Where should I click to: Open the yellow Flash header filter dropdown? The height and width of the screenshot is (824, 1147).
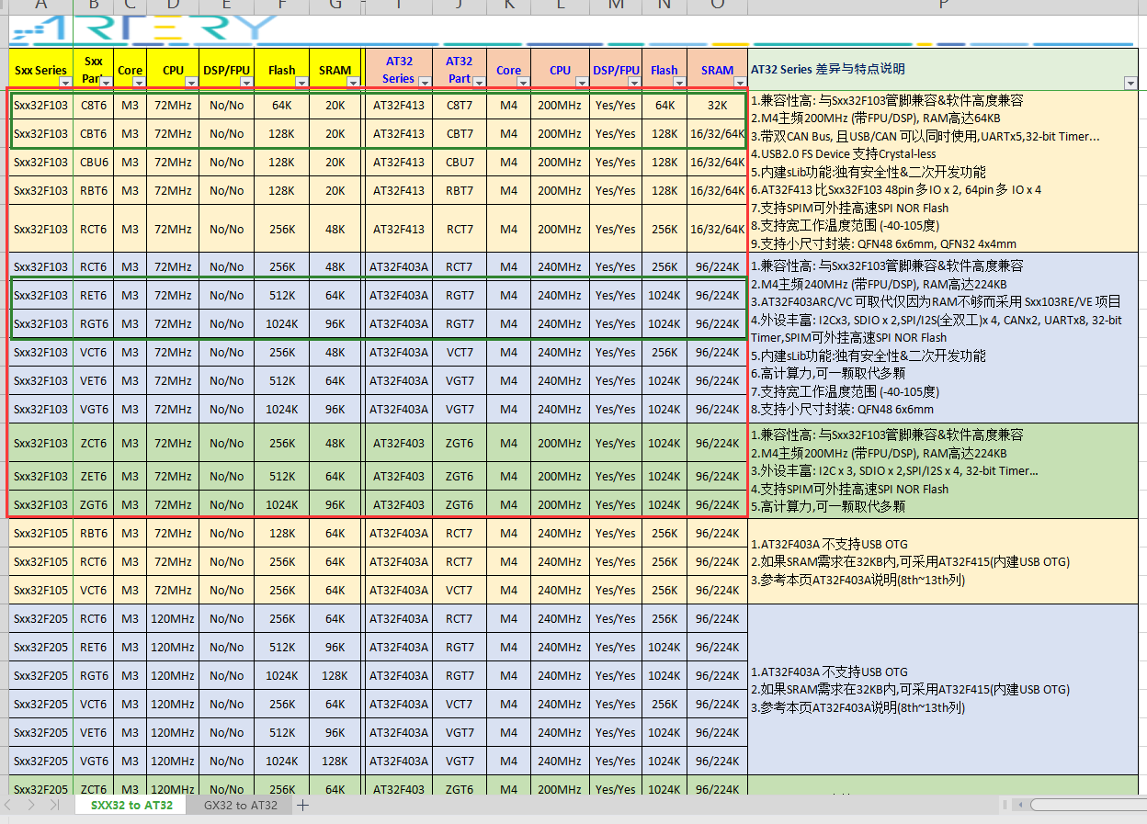click(x=301, y=83)
